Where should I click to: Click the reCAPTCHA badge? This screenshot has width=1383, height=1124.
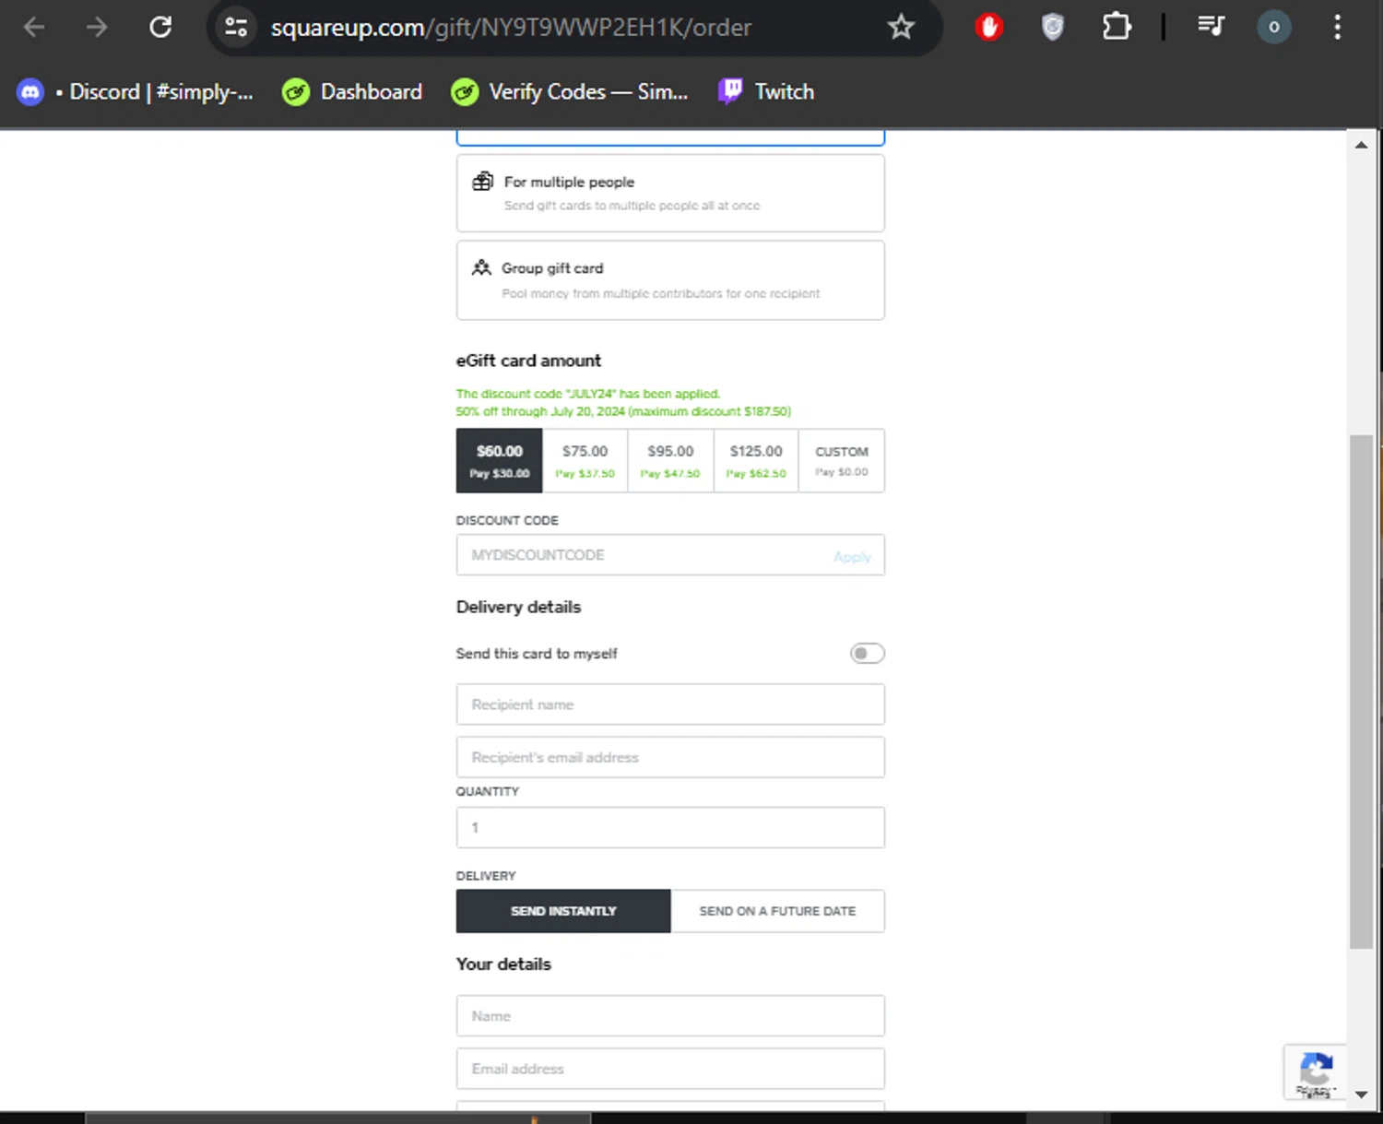(x=1316, y=1072)
